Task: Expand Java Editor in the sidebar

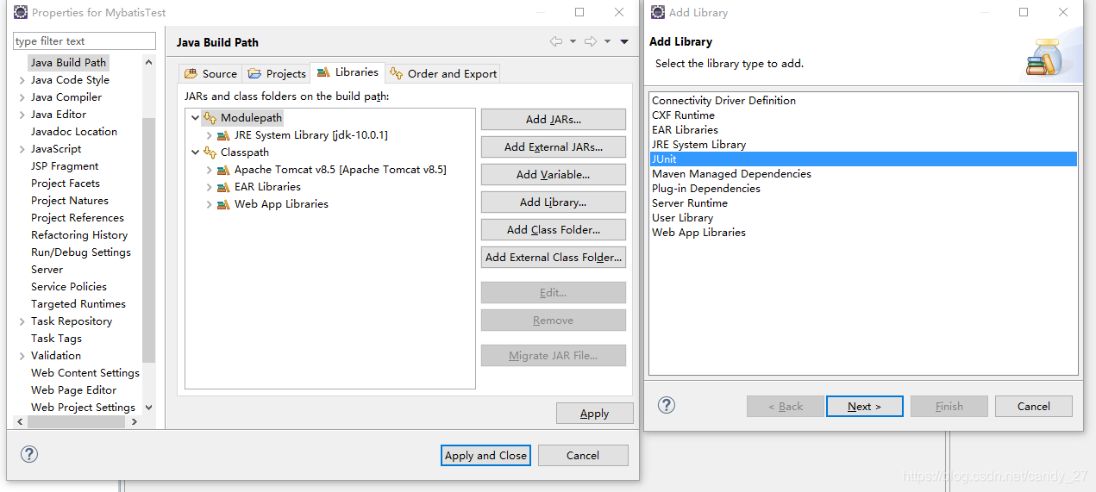Action: pyautogui.click(x=22, y=115)
